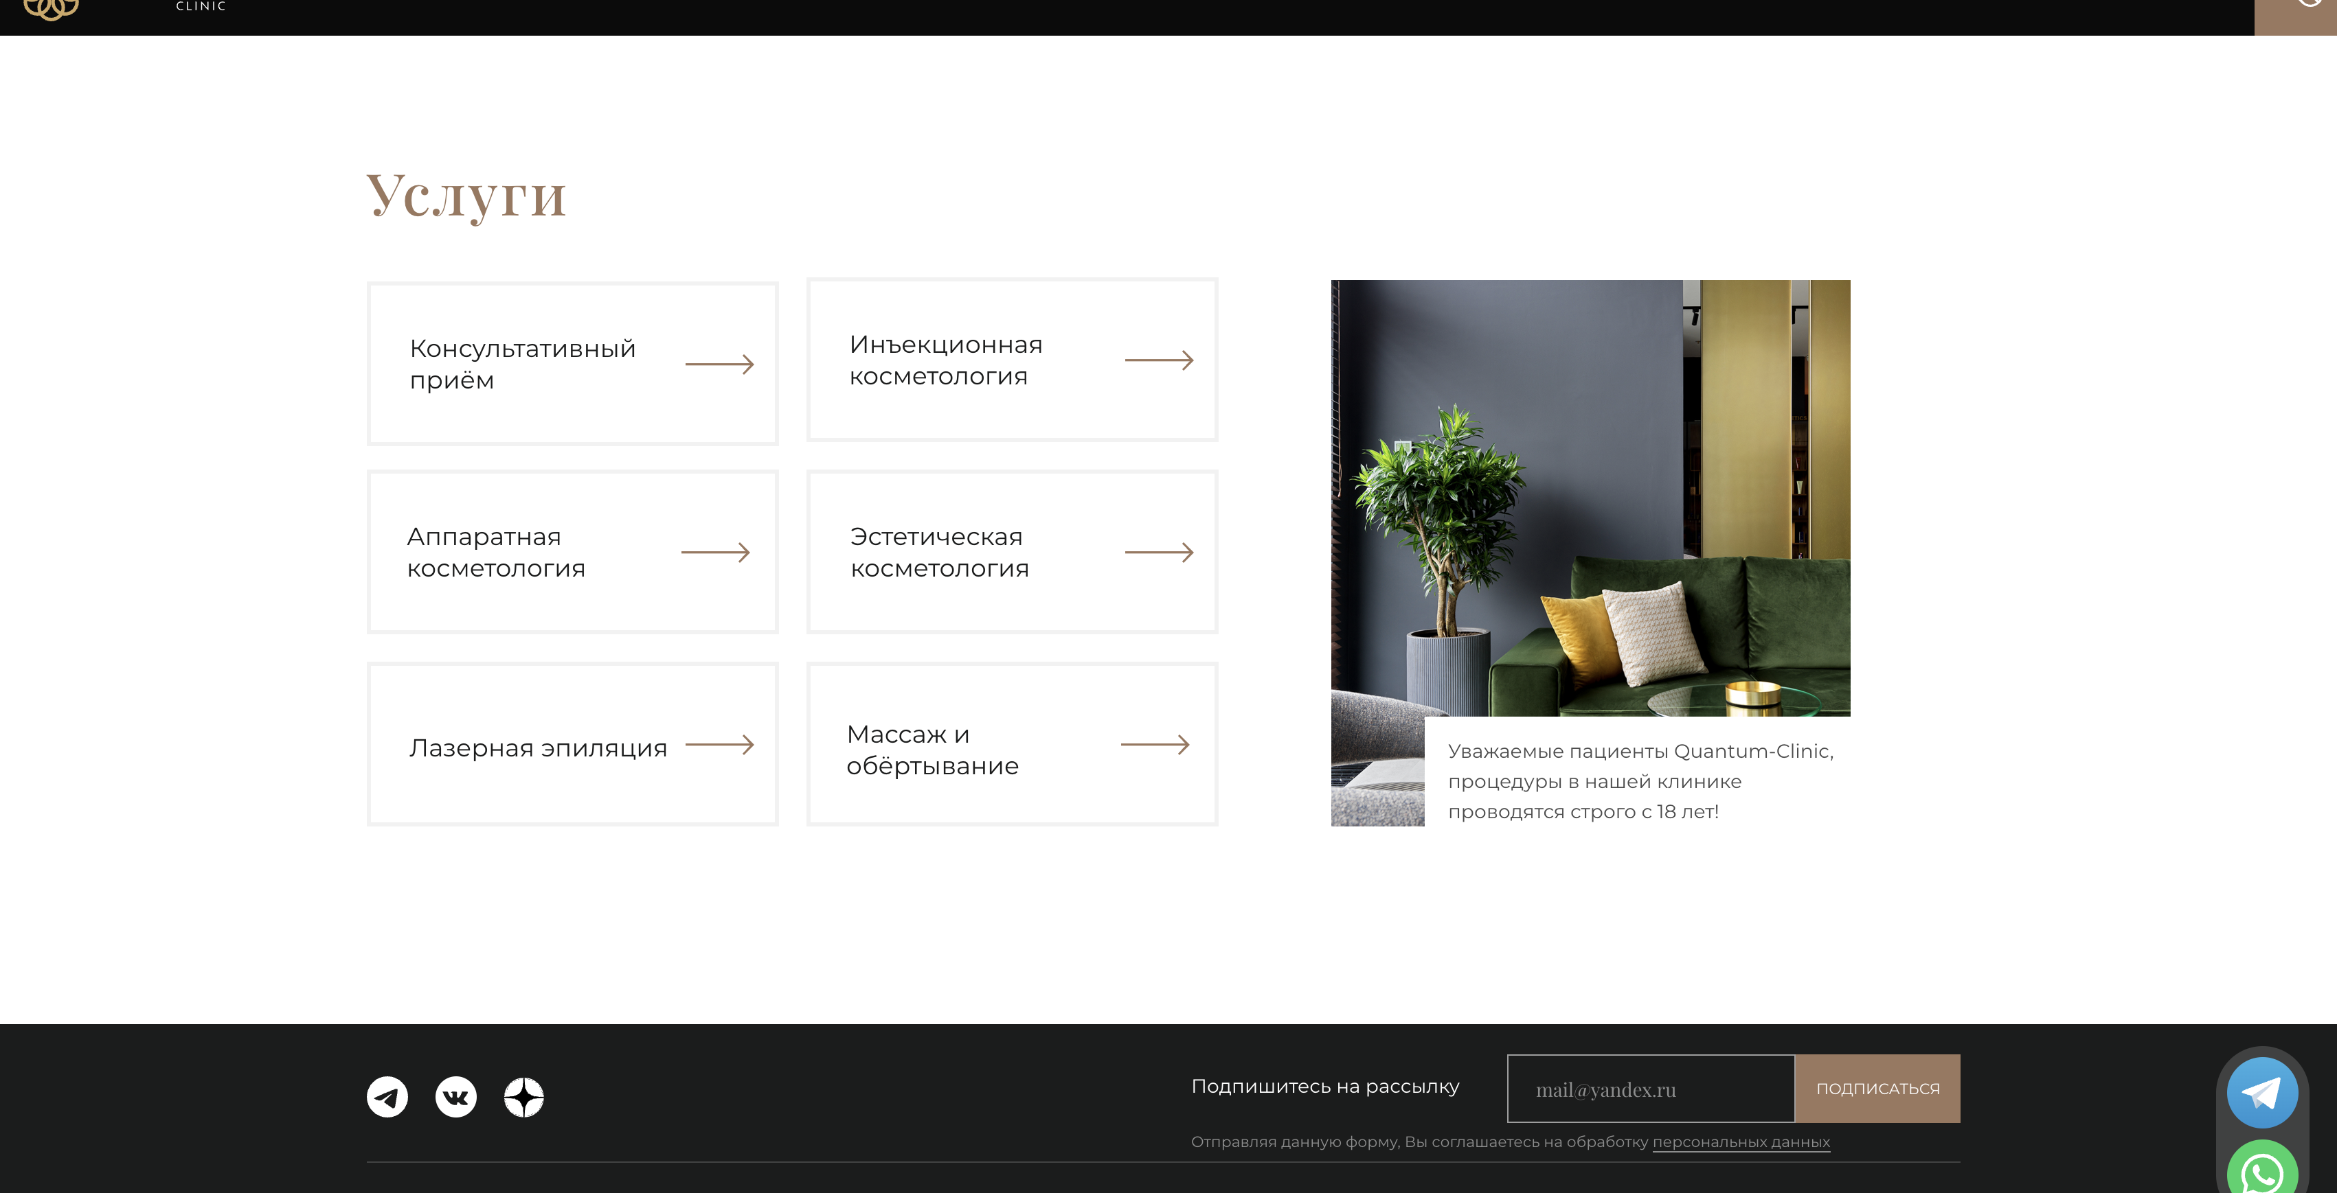Open Аппаратная косметология service
Image resolution: width=2337 pixels, height=1193 pixels.
tap(572, 552)
